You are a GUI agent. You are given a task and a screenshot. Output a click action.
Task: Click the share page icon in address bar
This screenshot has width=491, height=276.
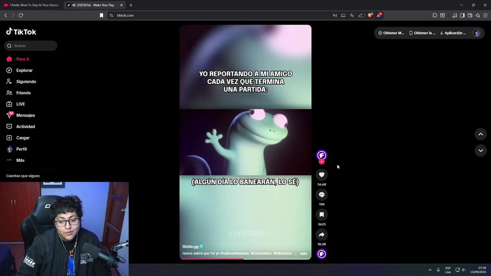click(x=361, y=15)
